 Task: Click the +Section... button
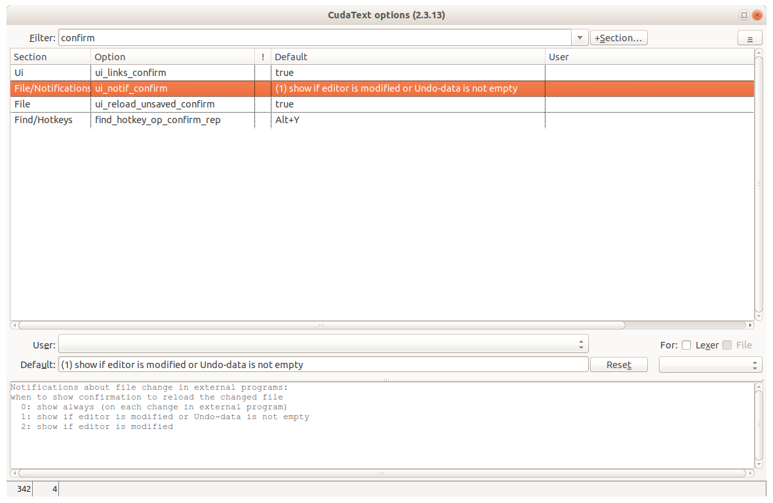point(619,38)
